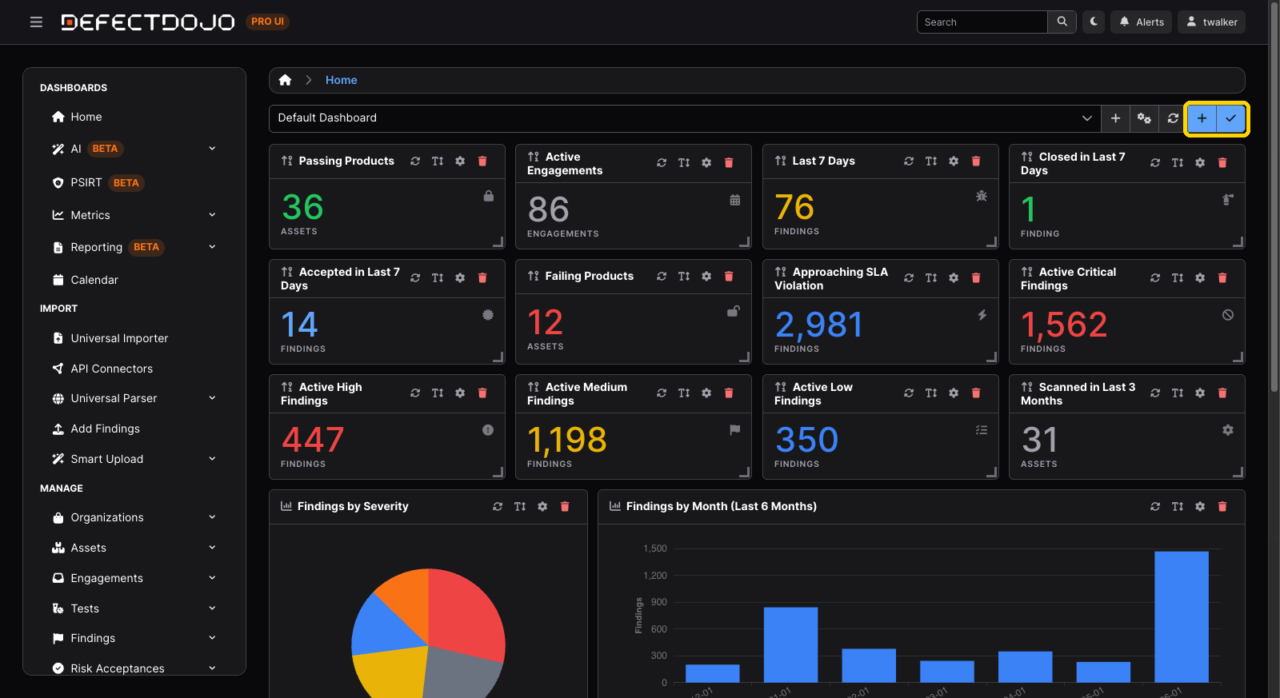Viewport: 1280px width, 698px height.
Task: Open Active Critical Findings tile settings
Action: [1200, 278]
